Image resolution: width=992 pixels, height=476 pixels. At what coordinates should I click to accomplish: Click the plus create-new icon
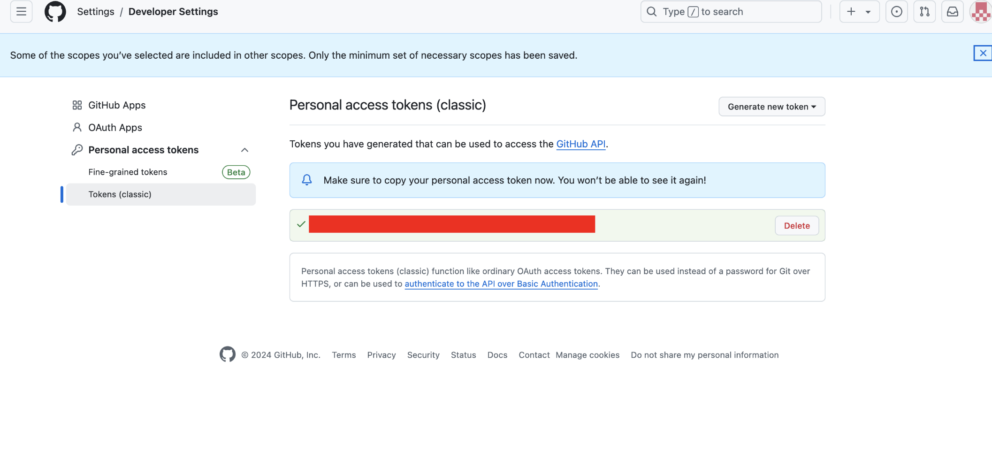[851, 12]
